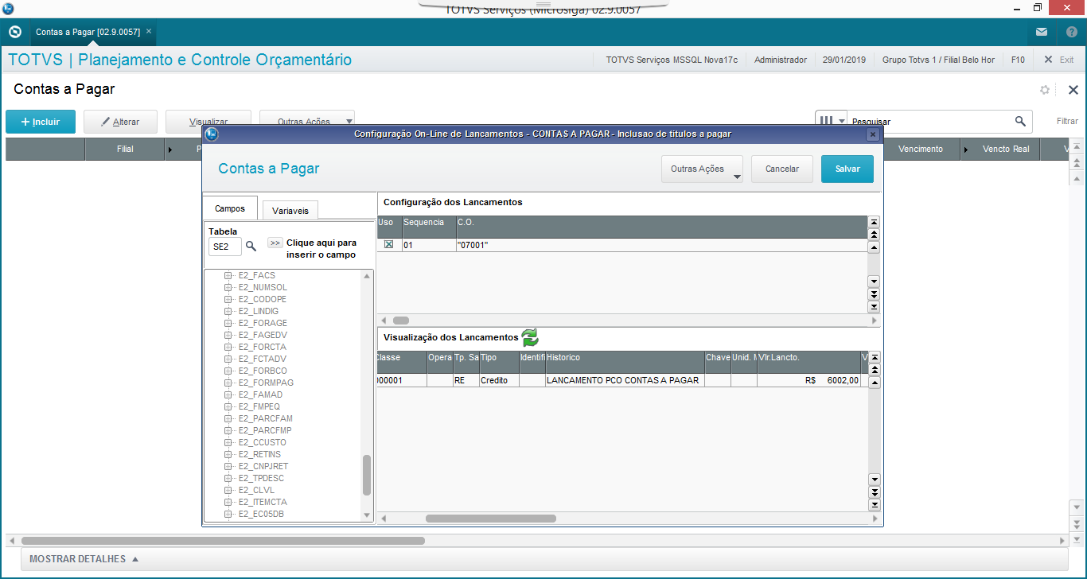Open the help question mark icon
This screenshot has height=579, width=1087.
click(1072, 32)
